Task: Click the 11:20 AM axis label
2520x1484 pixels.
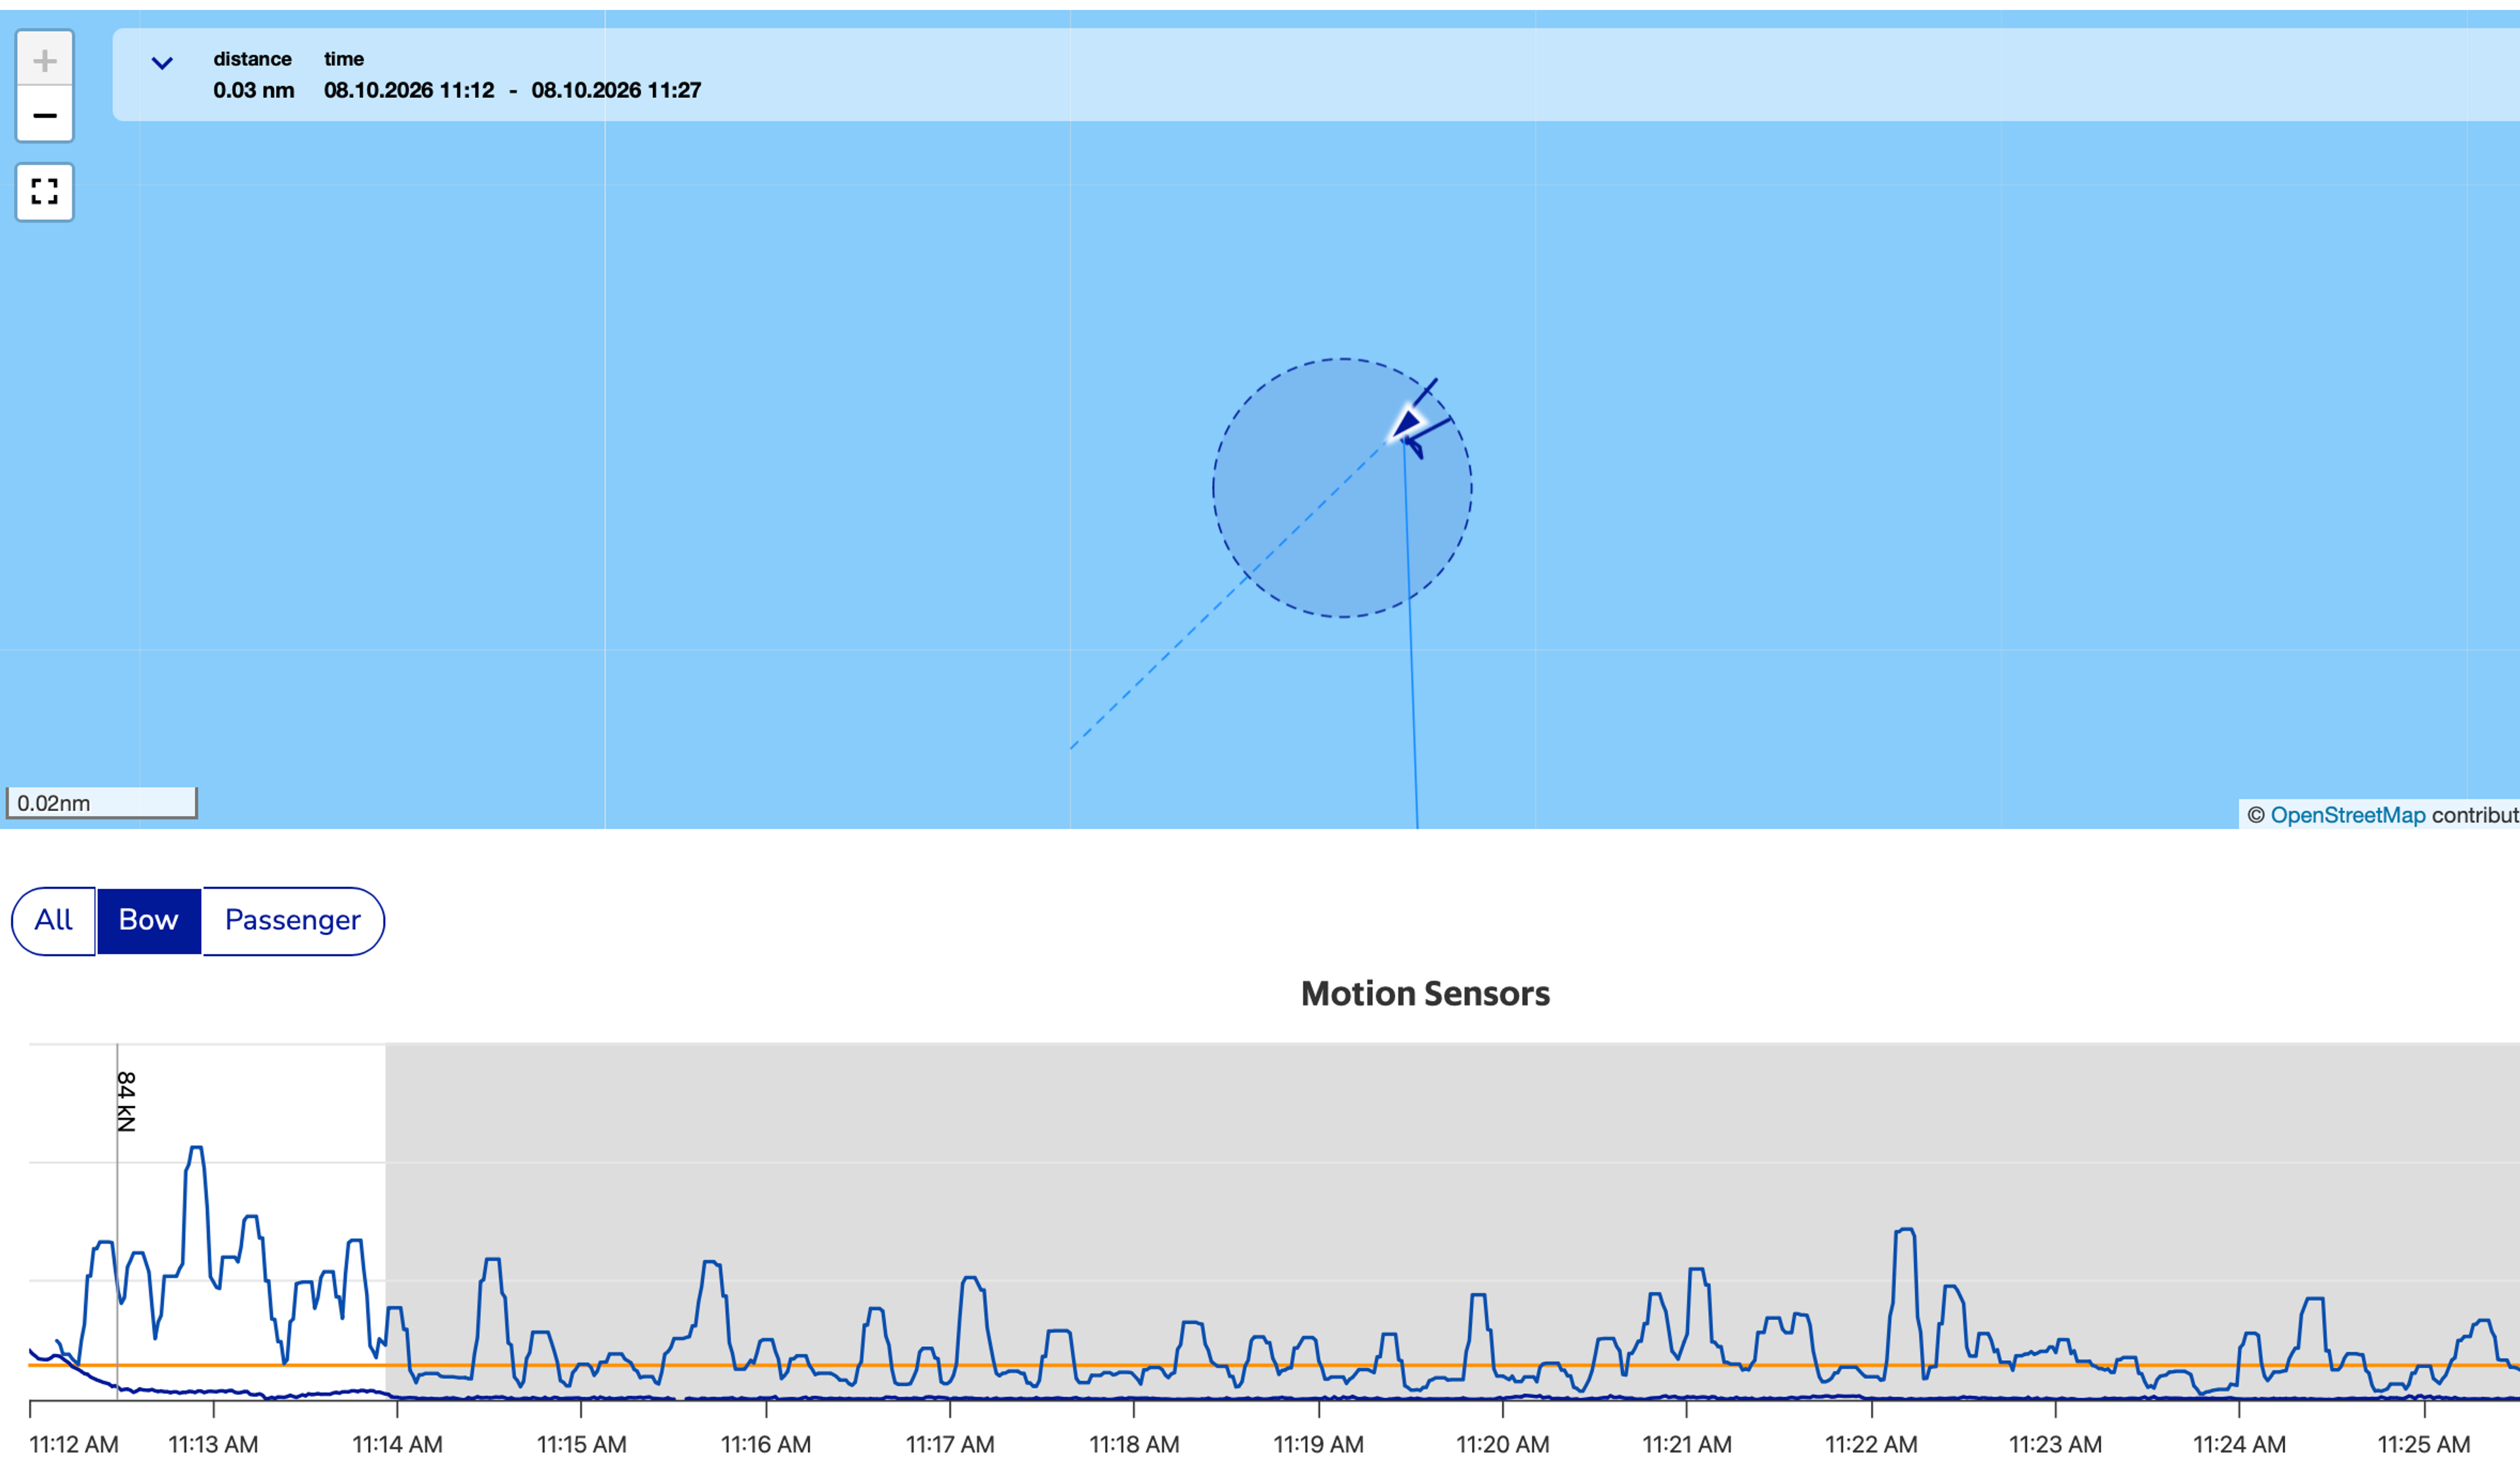Action: point(1502,1444)
